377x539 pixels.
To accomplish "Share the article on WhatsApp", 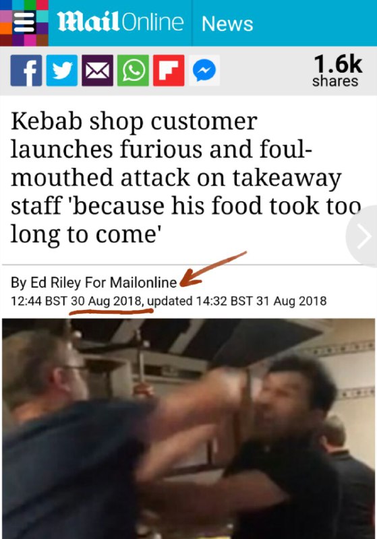I will pos(133,71).
